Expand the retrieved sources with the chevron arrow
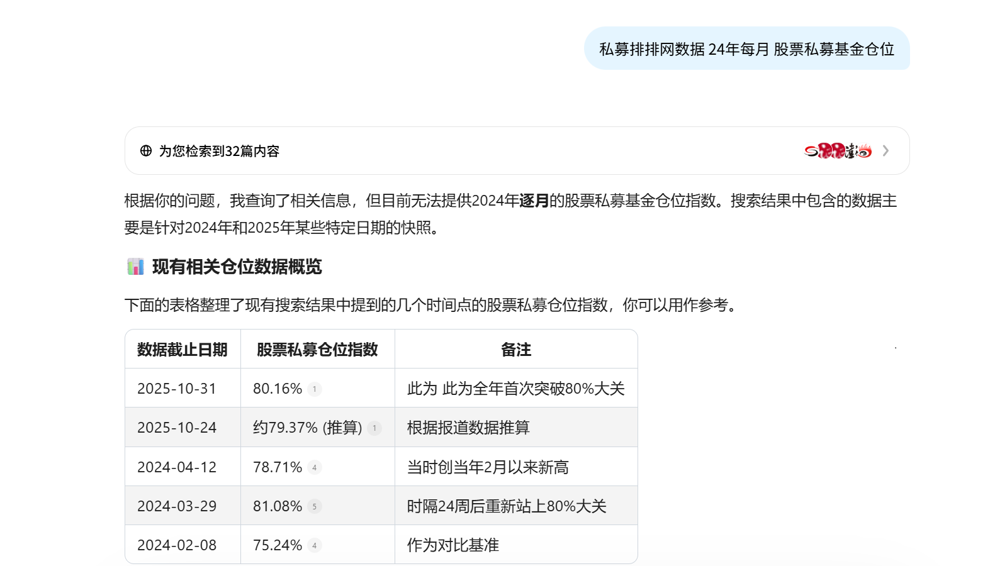Image resolution: width=995 pixels, height=566 pixels. pos(885,151)
